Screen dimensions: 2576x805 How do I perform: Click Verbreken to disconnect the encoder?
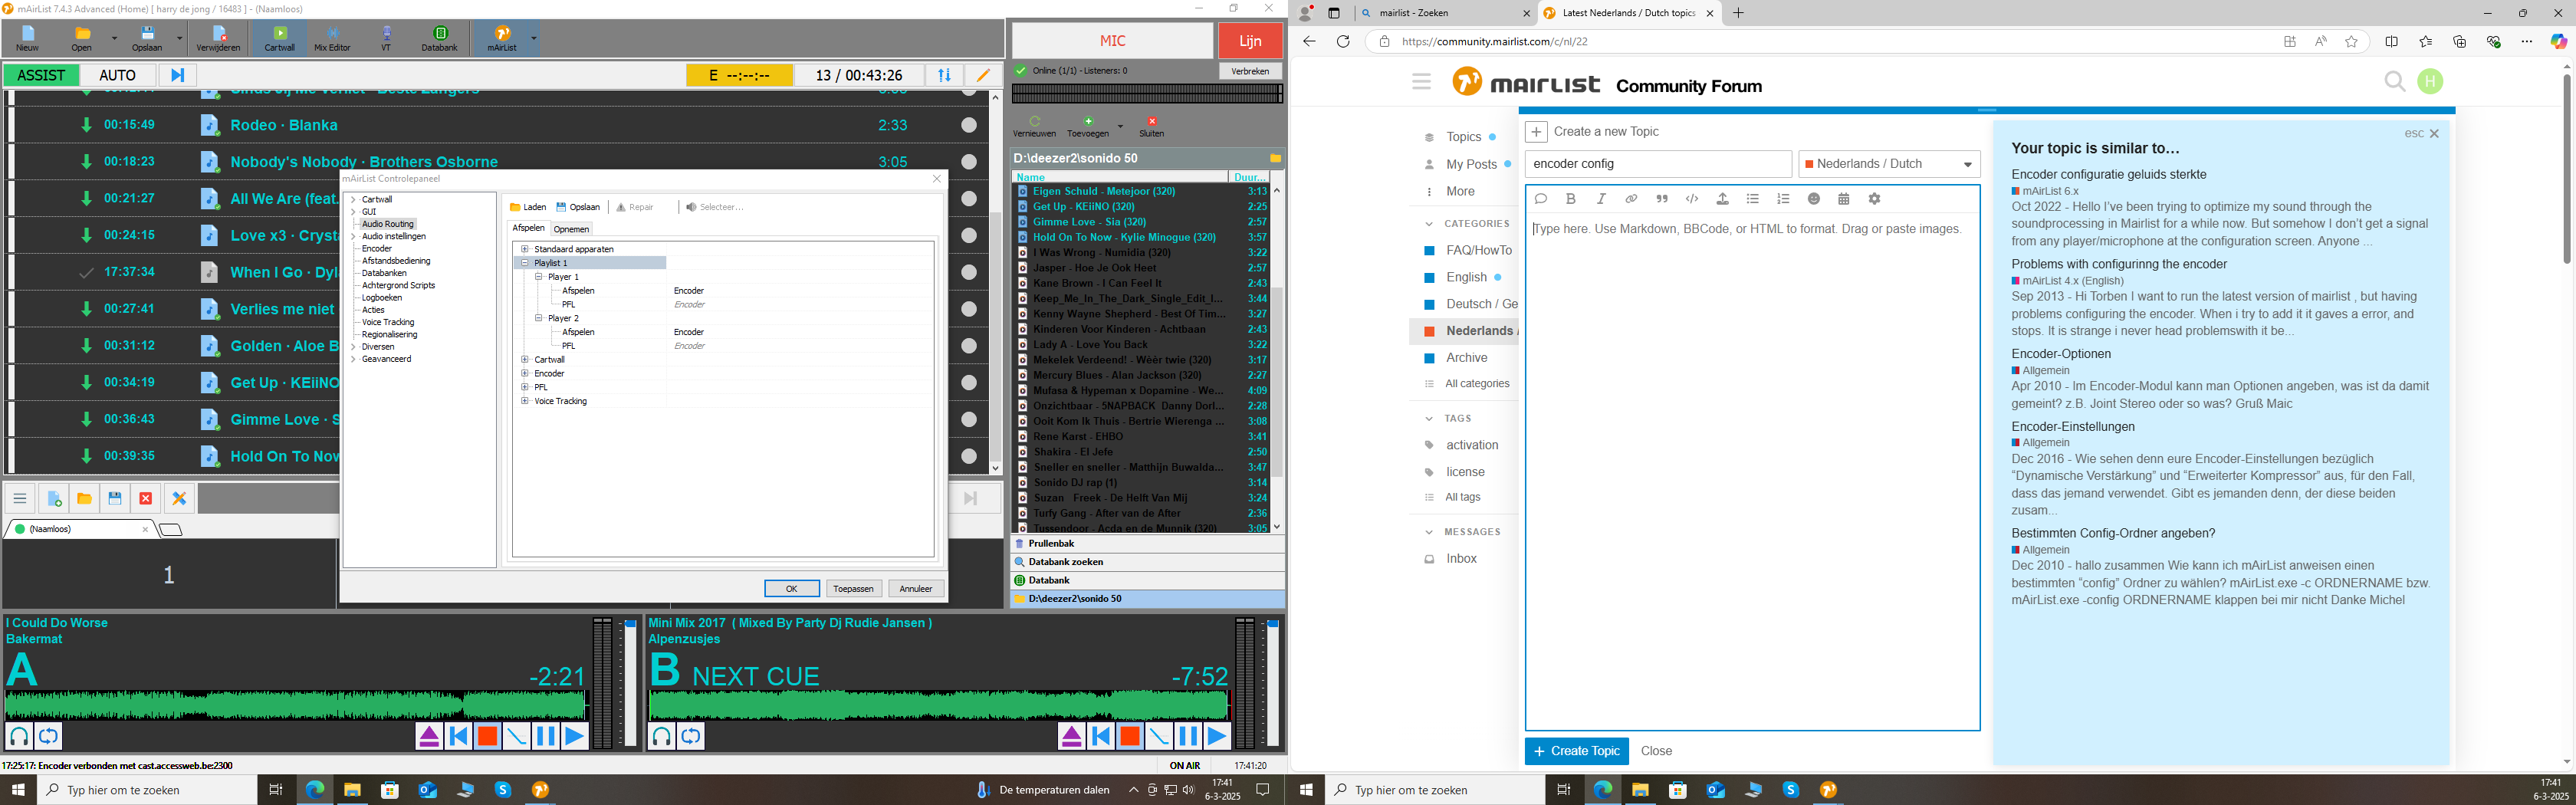(1250, 71)
